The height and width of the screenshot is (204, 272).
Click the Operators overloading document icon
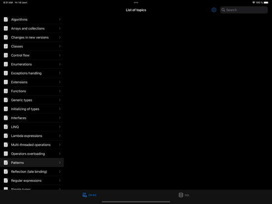[x=6, y=154]
